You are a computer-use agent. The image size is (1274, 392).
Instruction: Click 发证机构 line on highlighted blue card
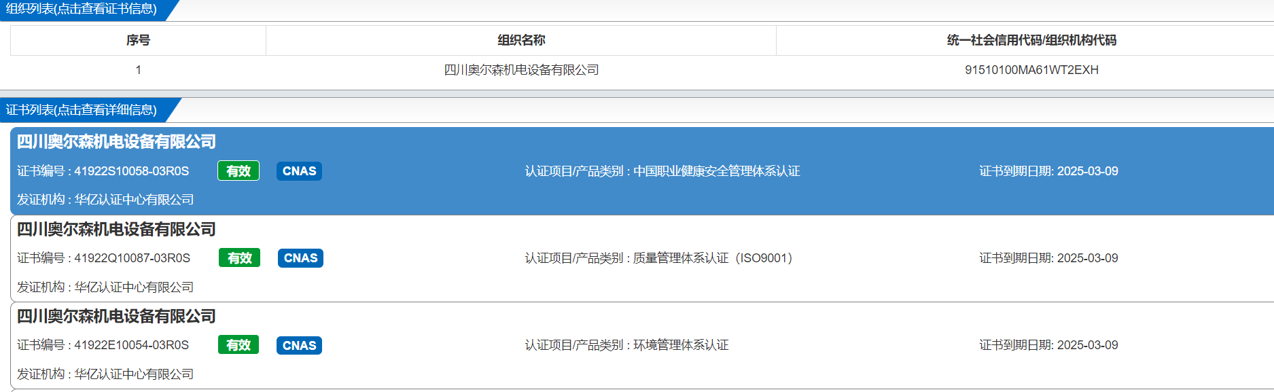tap(105, 200)
